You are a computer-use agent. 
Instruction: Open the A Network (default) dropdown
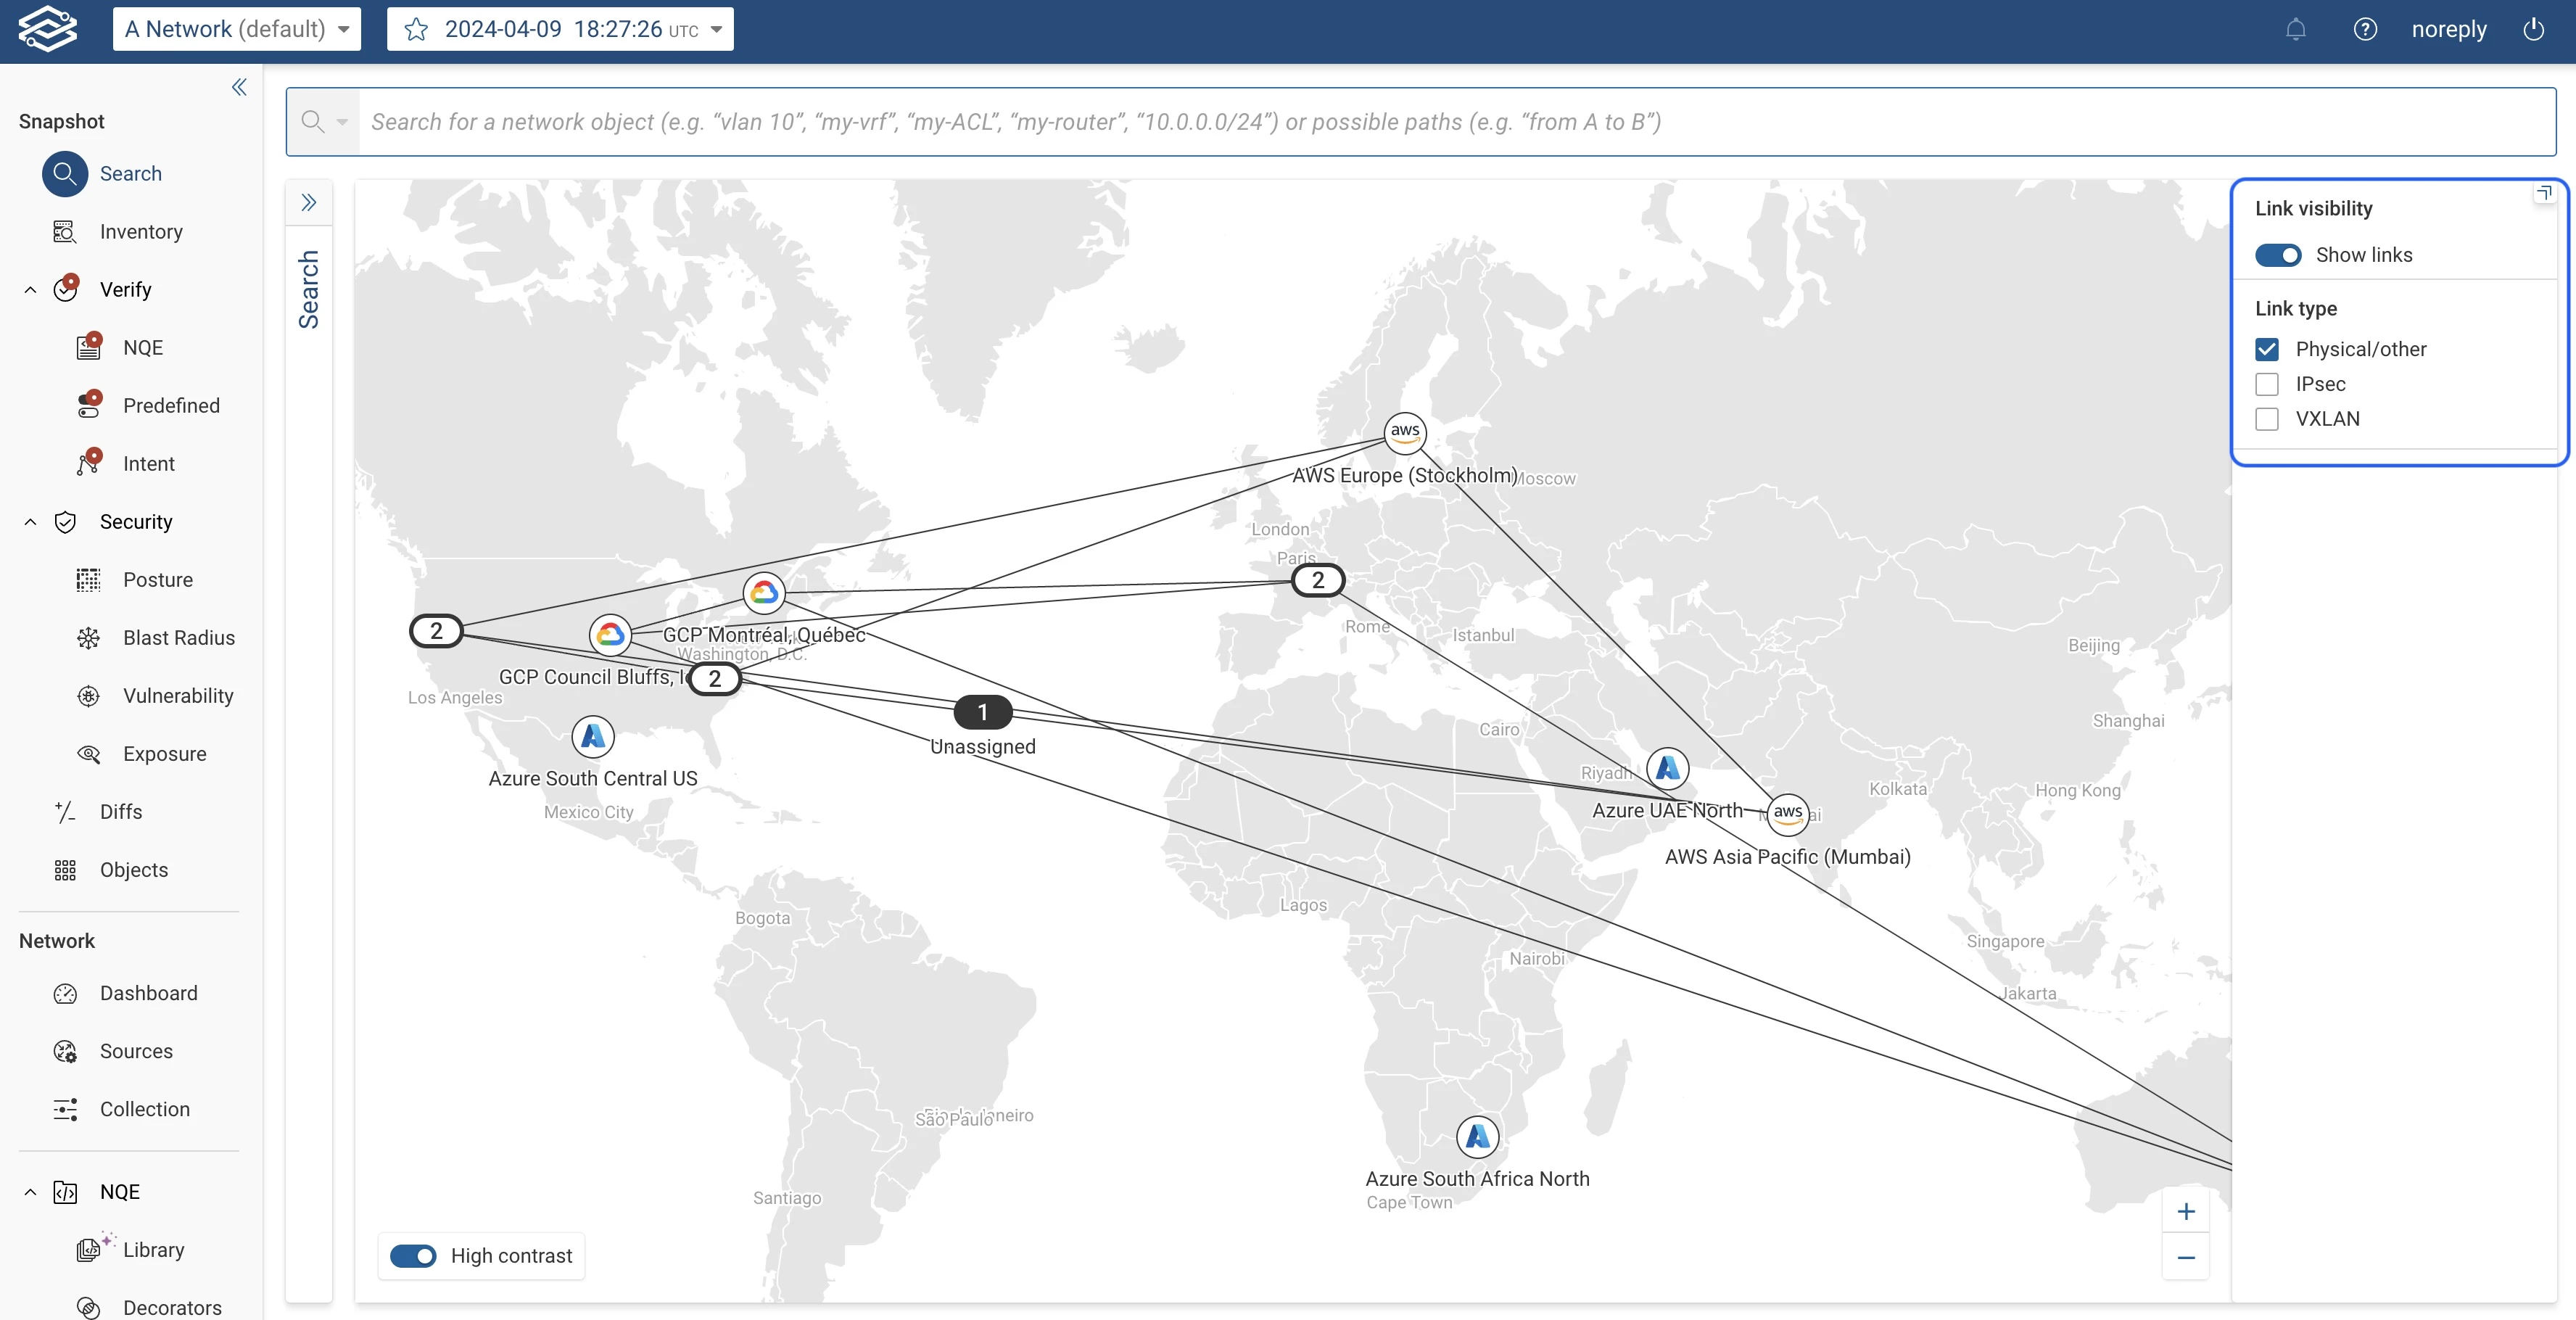pyautogui.click(x=237, y=29)
